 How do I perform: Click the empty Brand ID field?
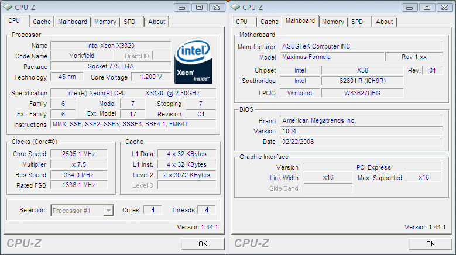point(162,56)
